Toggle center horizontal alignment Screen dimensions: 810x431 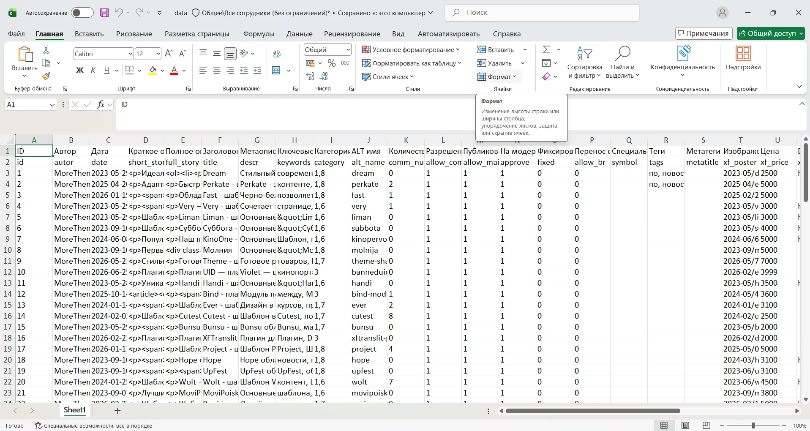click(217, 70)
